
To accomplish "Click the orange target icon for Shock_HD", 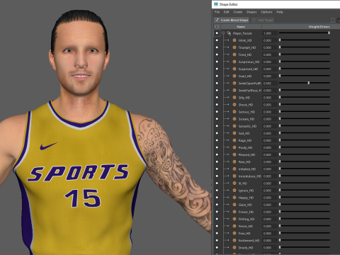I will click(x=234, y=105).
